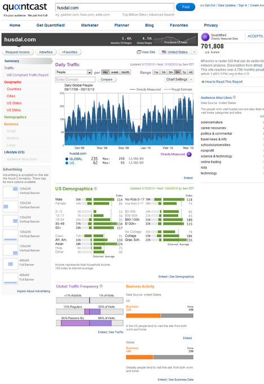Open IAB Compliant Traffic Report
264x384 pixels.
coord(28,75)
